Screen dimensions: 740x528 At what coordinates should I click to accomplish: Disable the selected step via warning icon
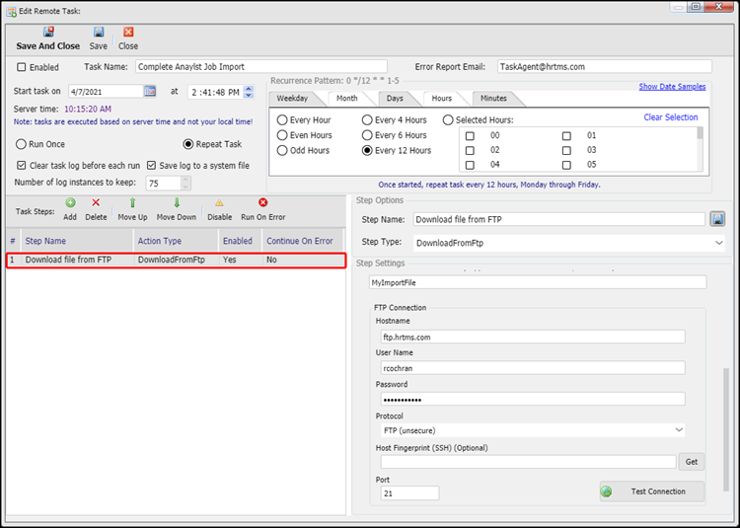point(219,203)
